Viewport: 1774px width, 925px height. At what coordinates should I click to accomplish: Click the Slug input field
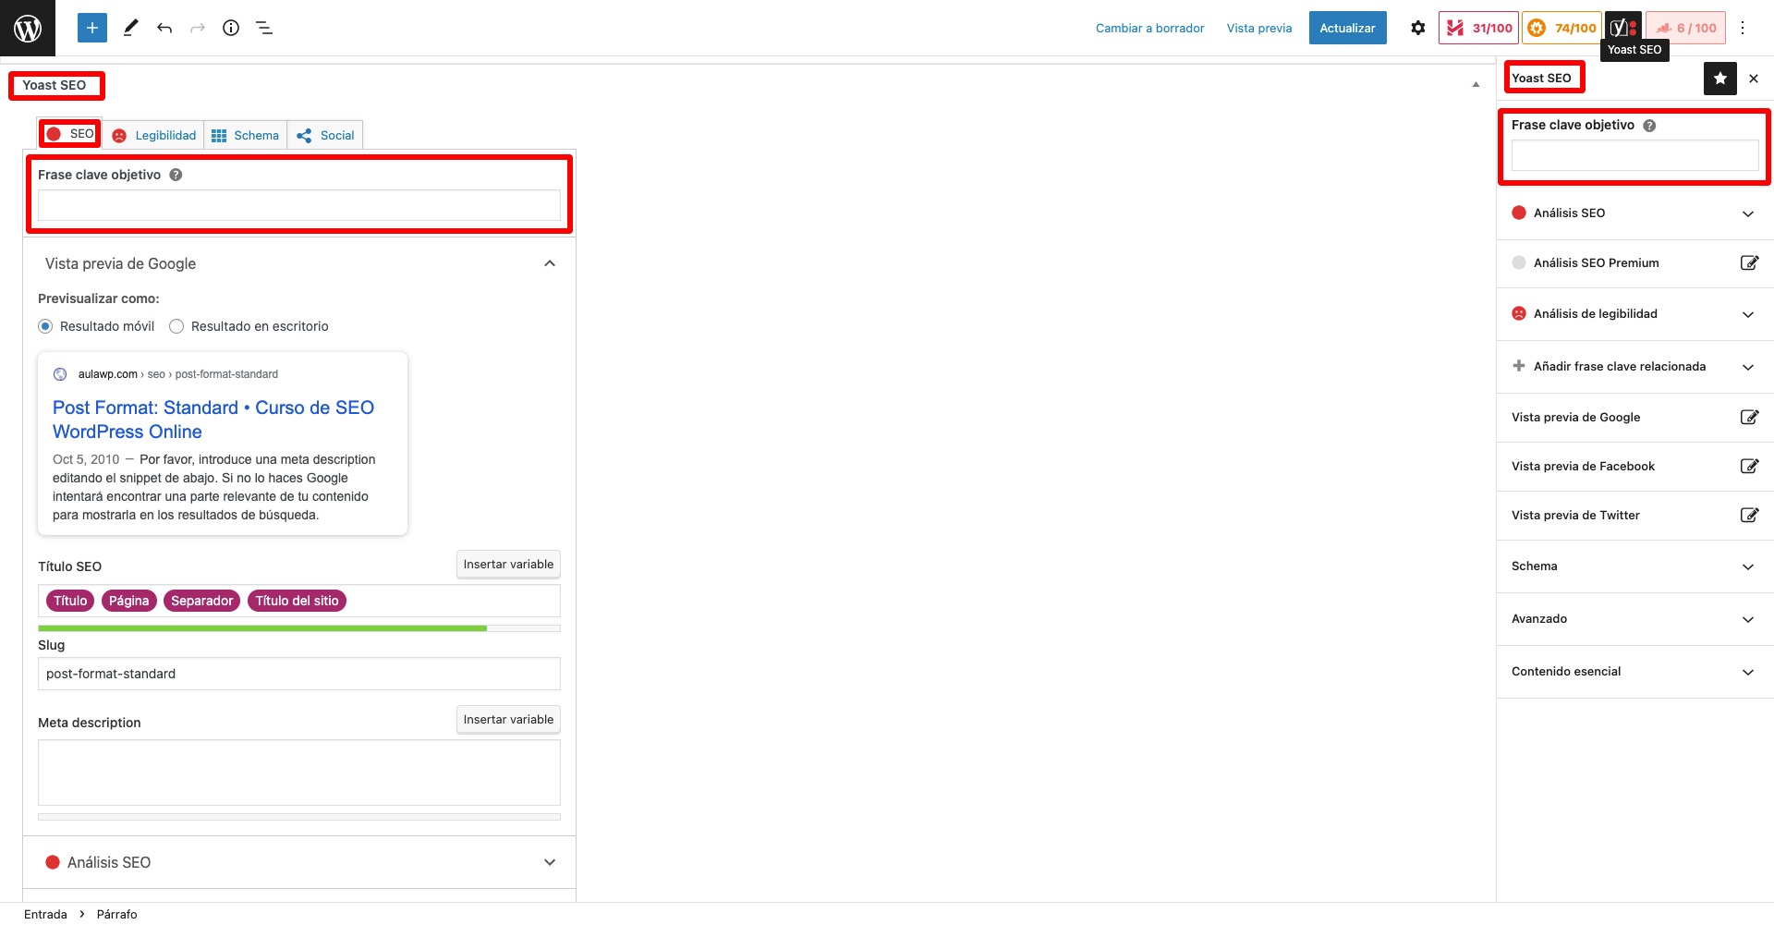(x=298, y=674)
